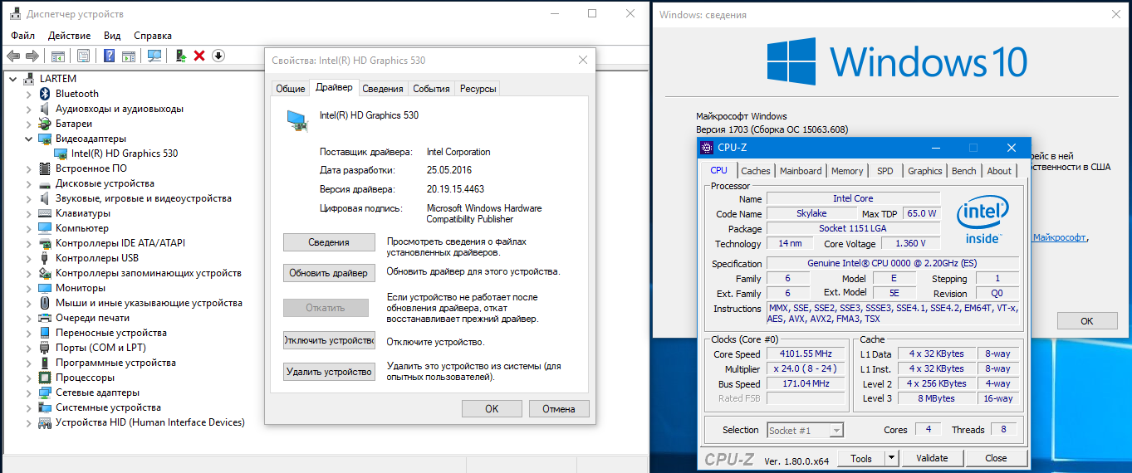Click OK in the Properties dialog

point(492,408)
